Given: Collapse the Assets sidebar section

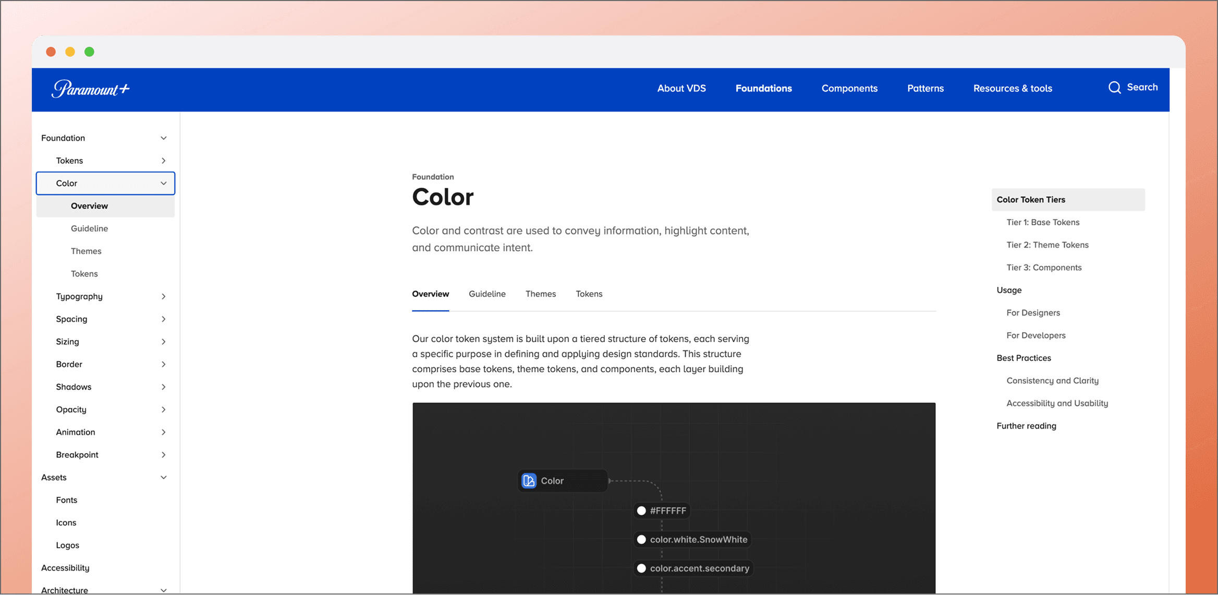Looking at the screenshot, I should click(x=163, y=477).
